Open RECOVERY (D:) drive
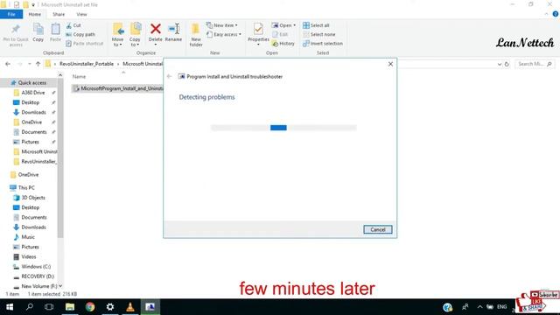Image resolution: width=560 pixels, height=315 pixels. tap(38, 276)
